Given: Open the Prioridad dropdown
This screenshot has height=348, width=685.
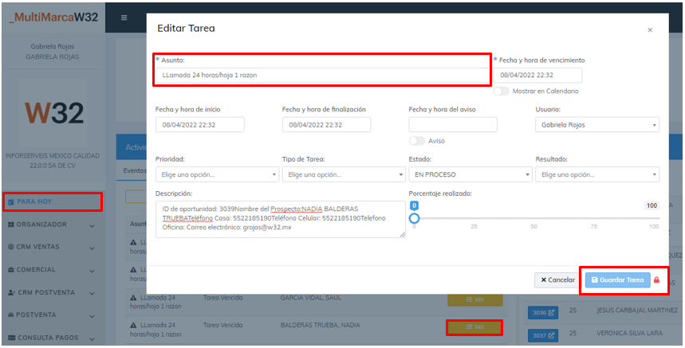Looking at the screenshot, I should pos(217,174).
